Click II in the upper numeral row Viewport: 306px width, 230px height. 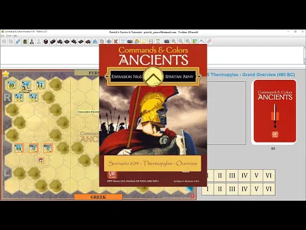[x=220, y=176]
